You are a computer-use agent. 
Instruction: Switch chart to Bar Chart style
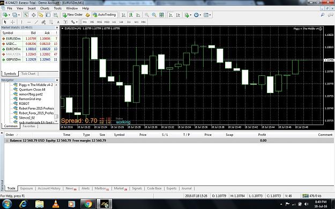pyautogui.click(x=123, y=15)
